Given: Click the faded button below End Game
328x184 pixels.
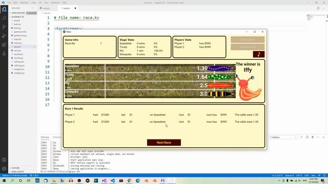Looking at the screenshot, I should [248, 47].
